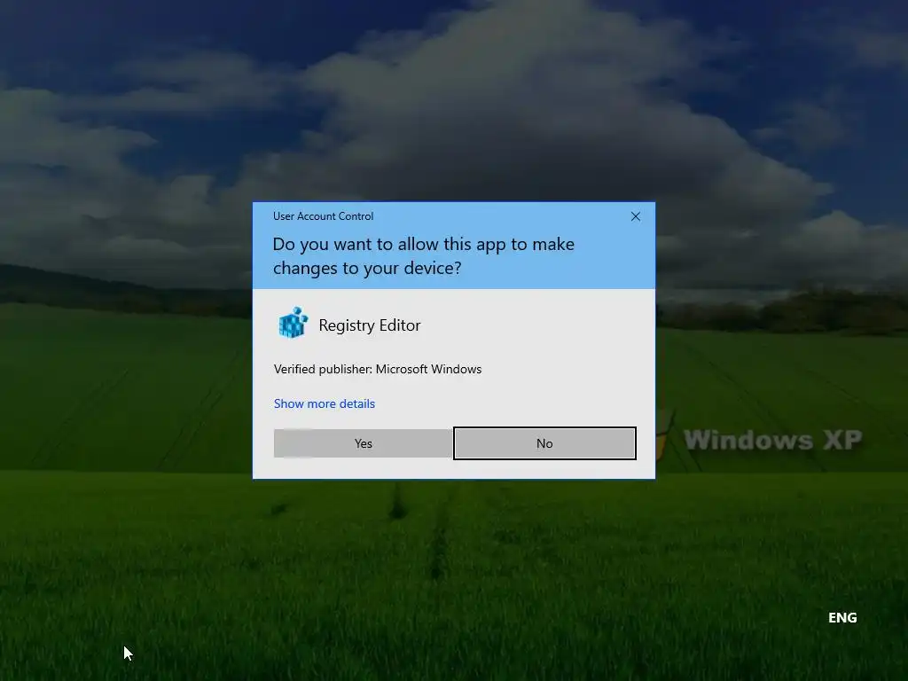Click the Registry Editor cube icon
Viewport: 908px width, 681px height.
(x=293, y=323)
